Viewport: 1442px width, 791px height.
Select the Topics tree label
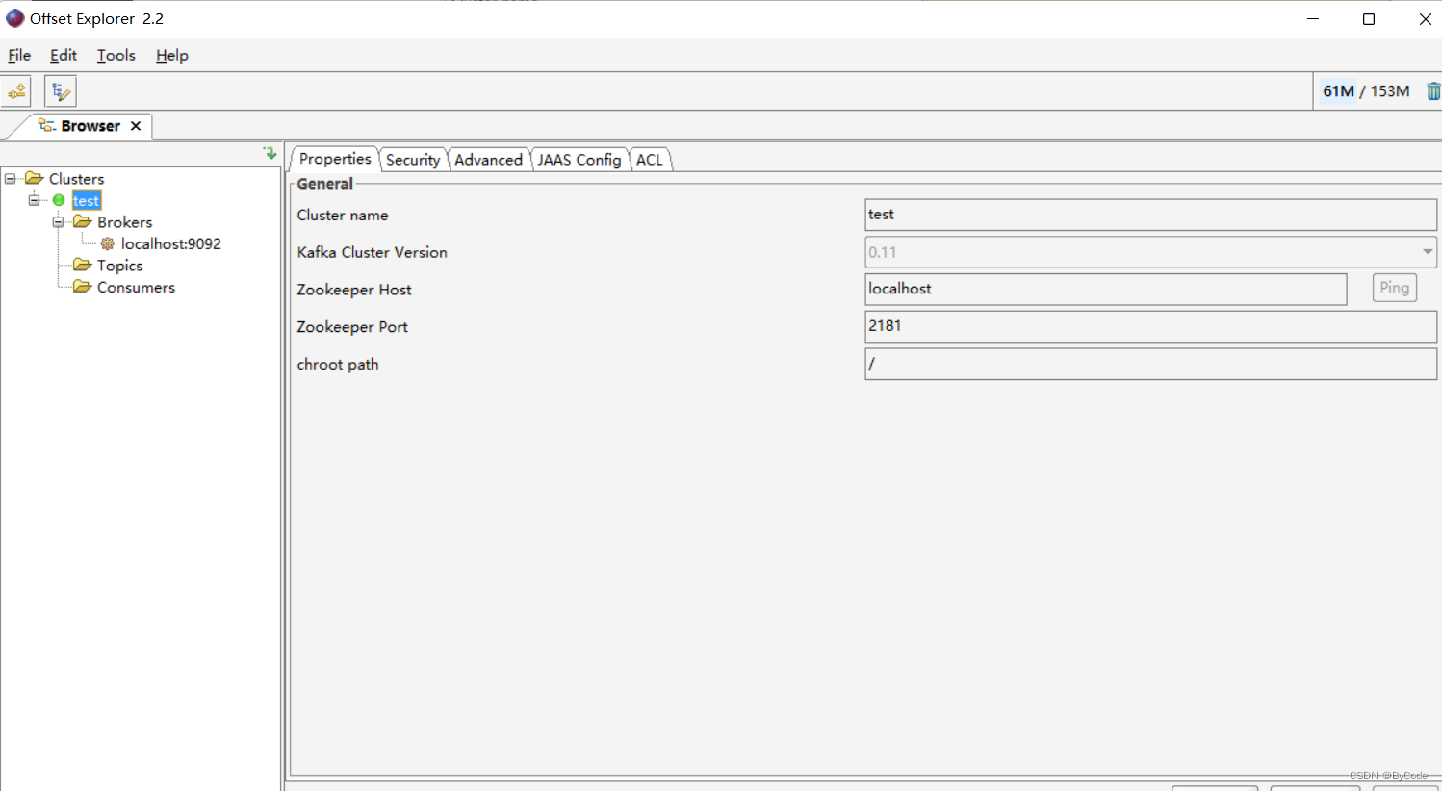119,266
